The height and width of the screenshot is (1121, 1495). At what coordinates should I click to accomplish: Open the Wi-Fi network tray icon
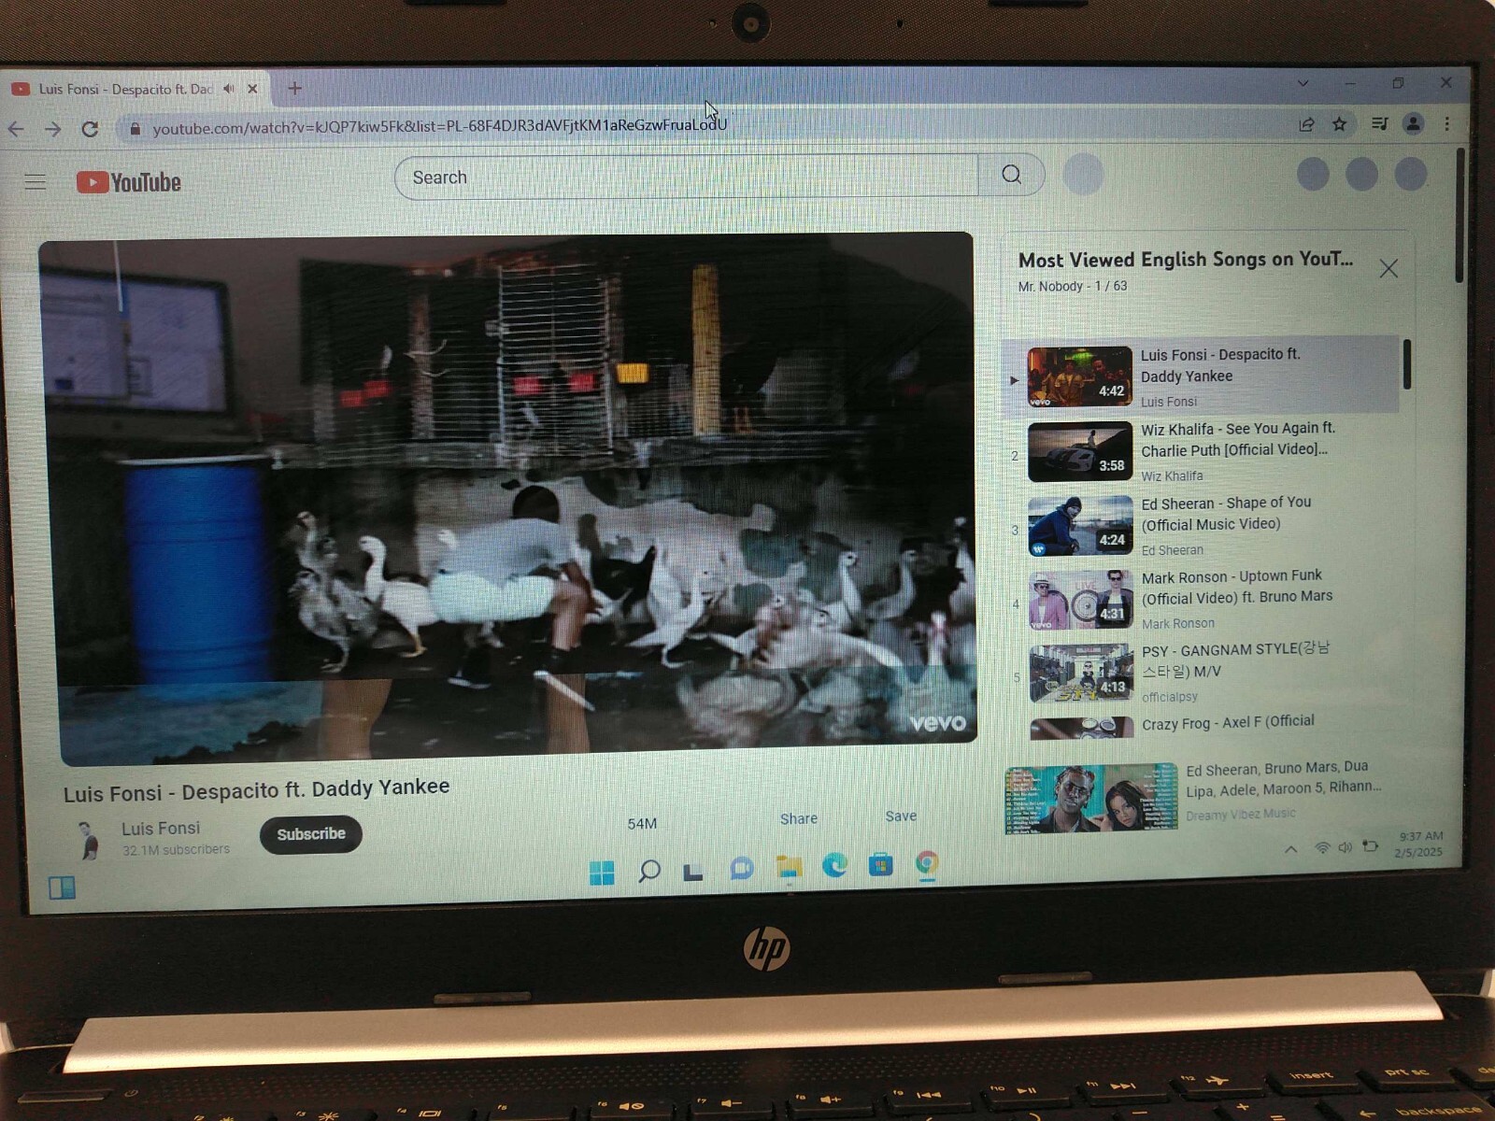tap(1322, 848)
